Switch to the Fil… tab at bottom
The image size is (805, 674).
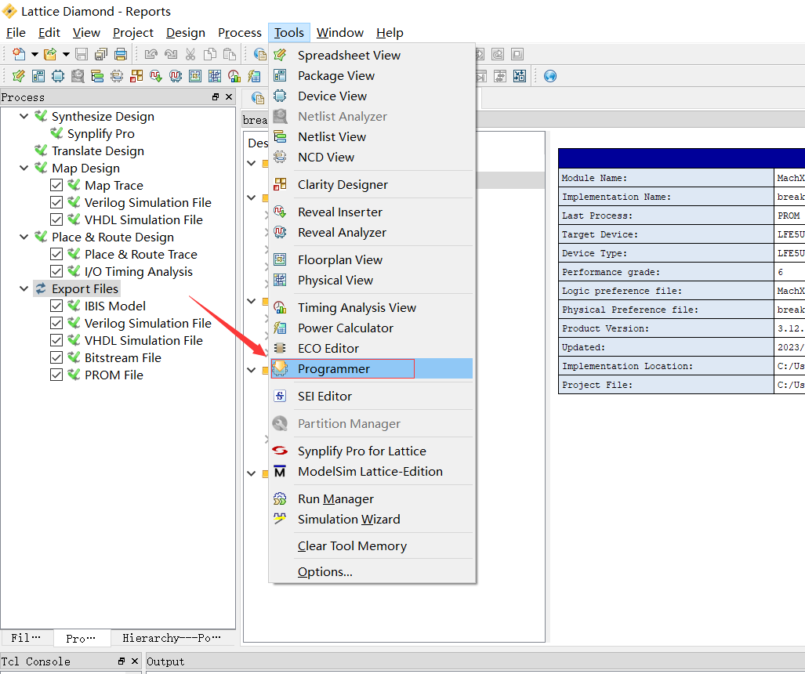[x=26, y=638]
